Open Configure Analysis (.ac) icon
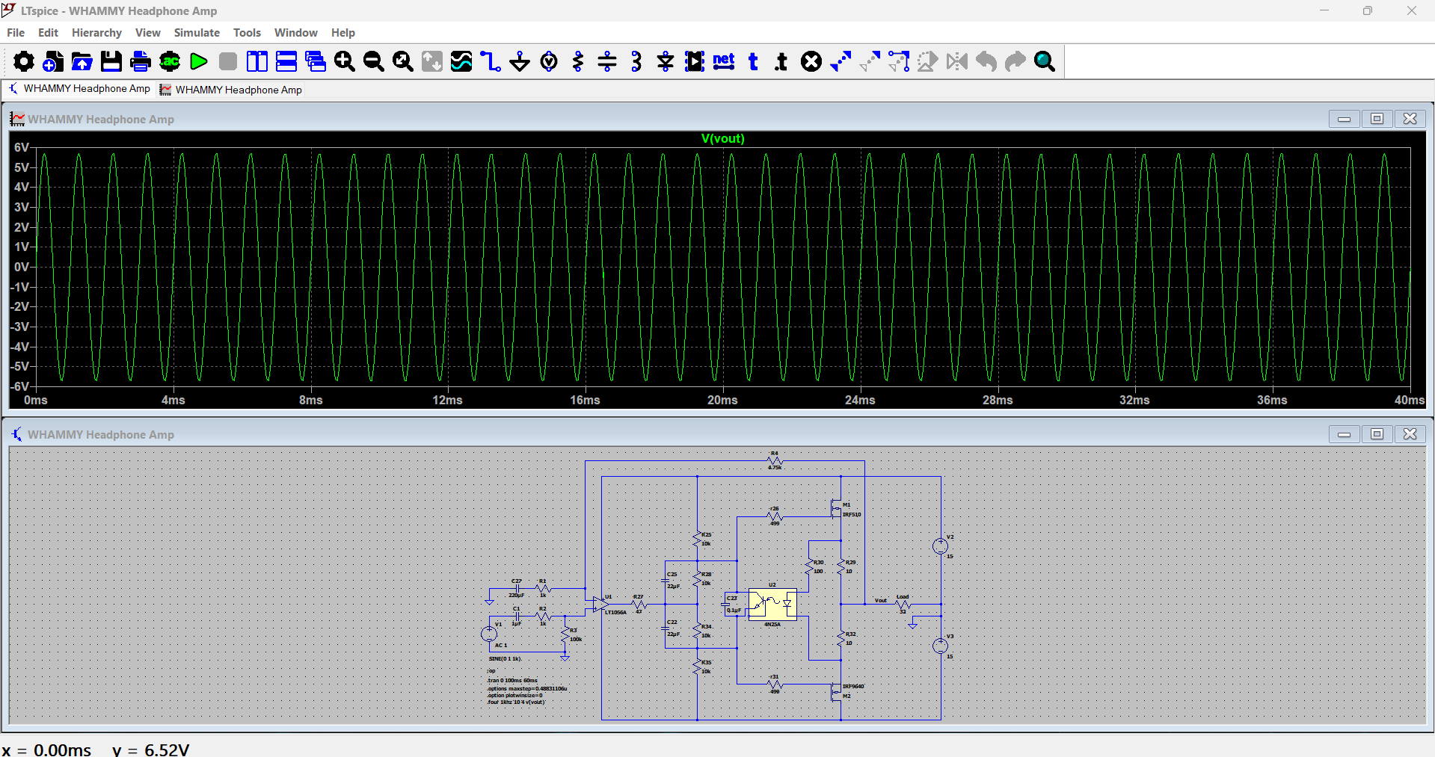The height and width of the screenshot is (757, 1435). [x=170, y=61]
